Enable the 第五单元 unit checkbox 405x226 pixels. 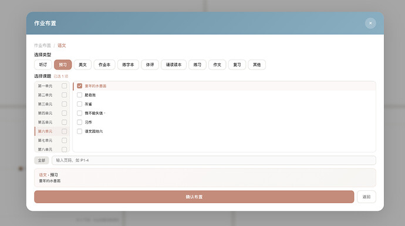click(65, 122)
